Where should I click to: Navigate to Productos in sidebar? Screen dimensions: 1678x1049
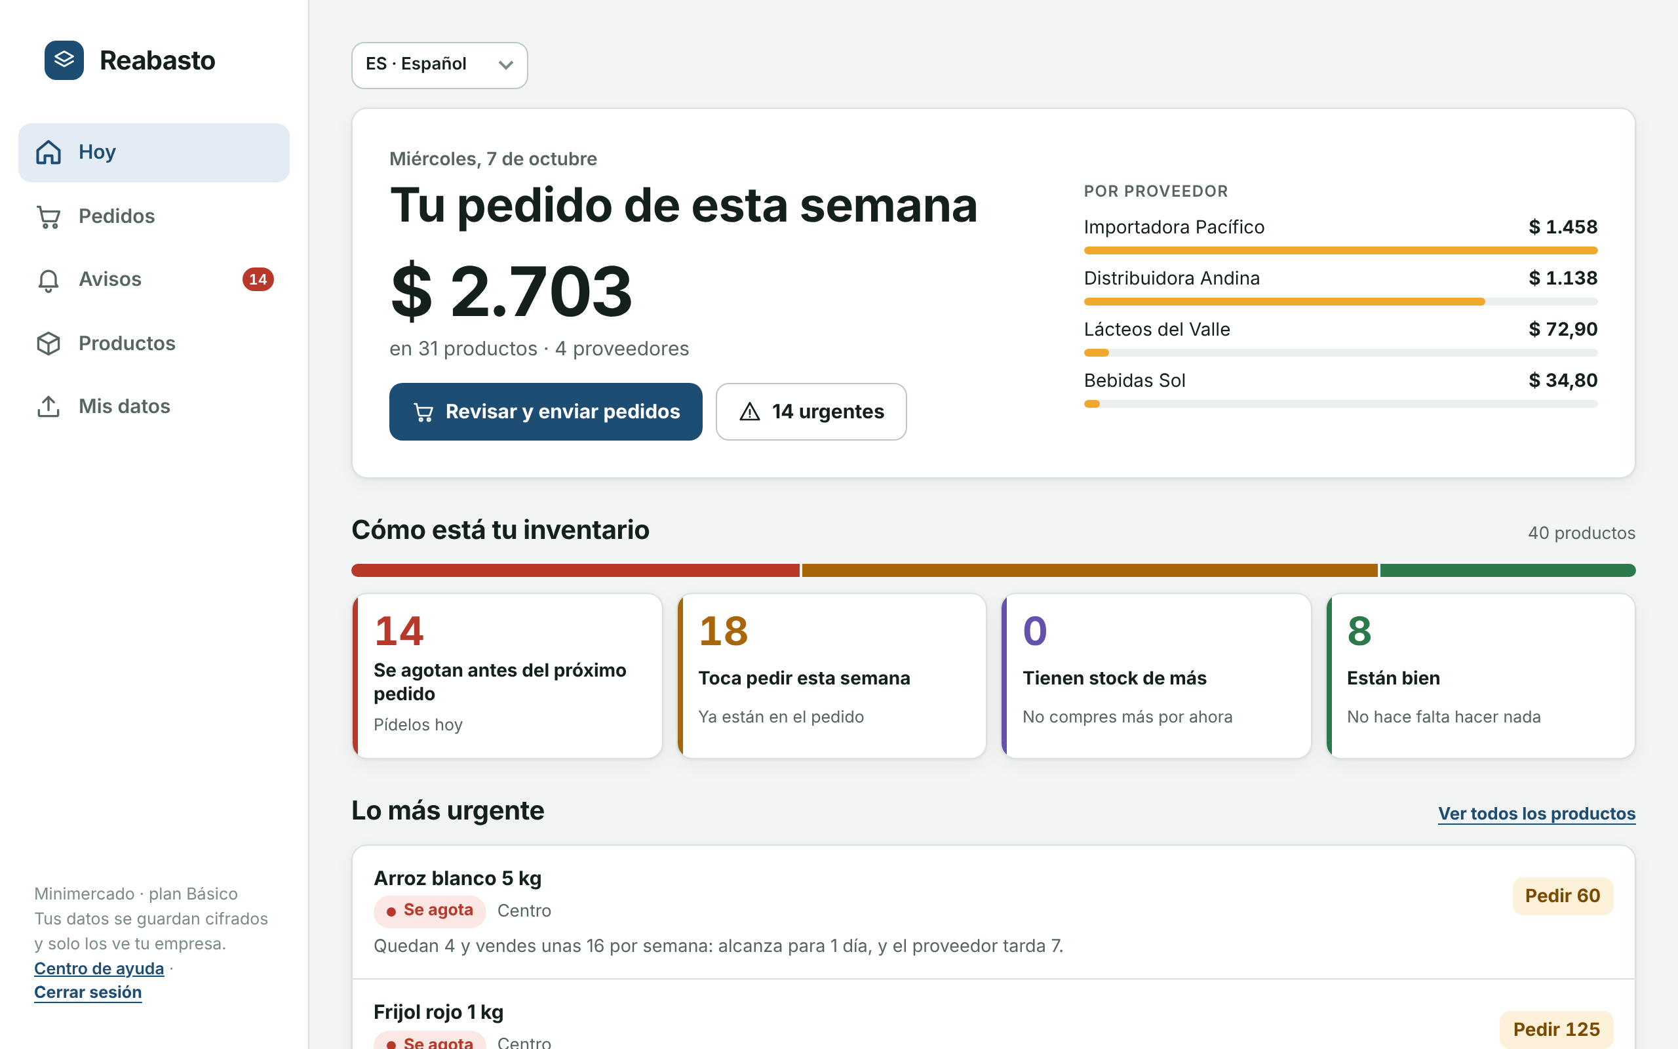154,344
